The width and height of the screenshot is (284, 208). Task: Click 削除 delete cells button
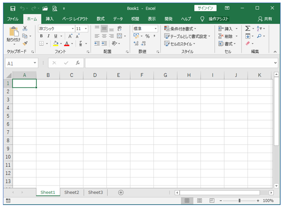(226, 36)
